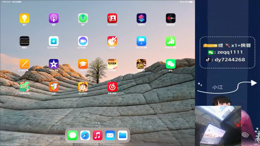Open the Apple Store shopping bag app
The image size is (260, 146).
[x=54, y=41]
